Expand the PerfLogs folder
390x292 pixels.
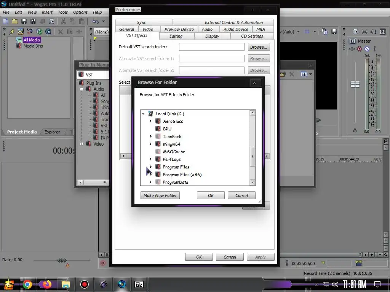[151, 159]
